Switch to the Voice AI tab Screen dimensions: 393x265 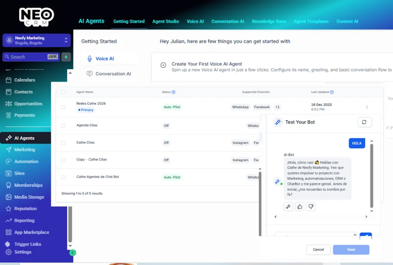pos(195,21)
